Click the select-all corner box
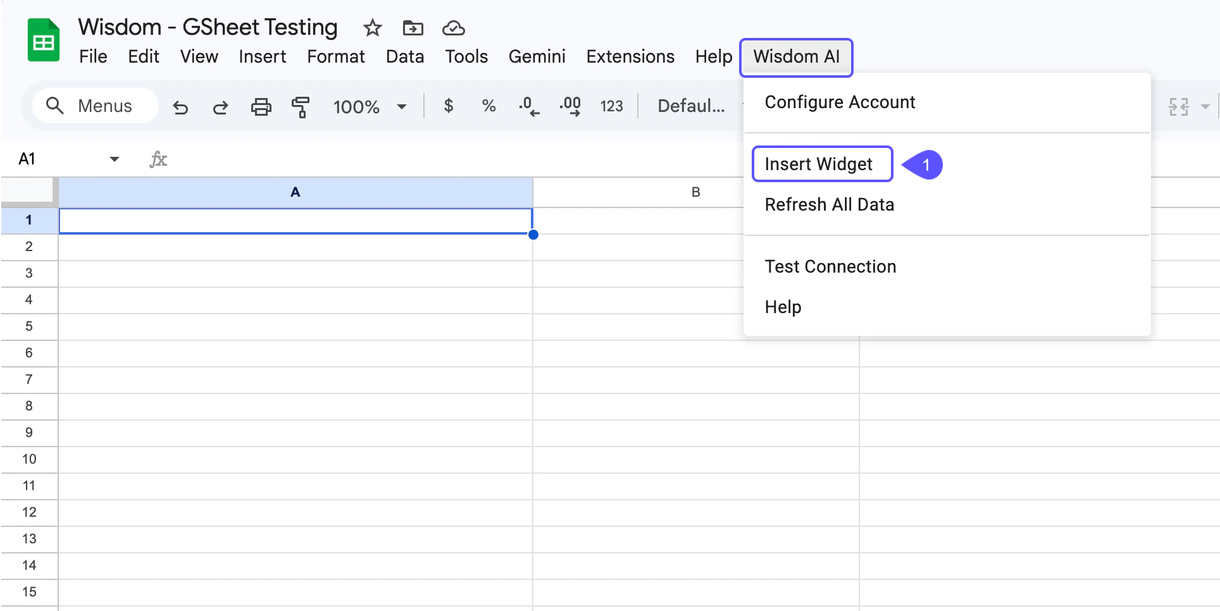This screenshot has height=611, width=1220. [x=28, y=192]
